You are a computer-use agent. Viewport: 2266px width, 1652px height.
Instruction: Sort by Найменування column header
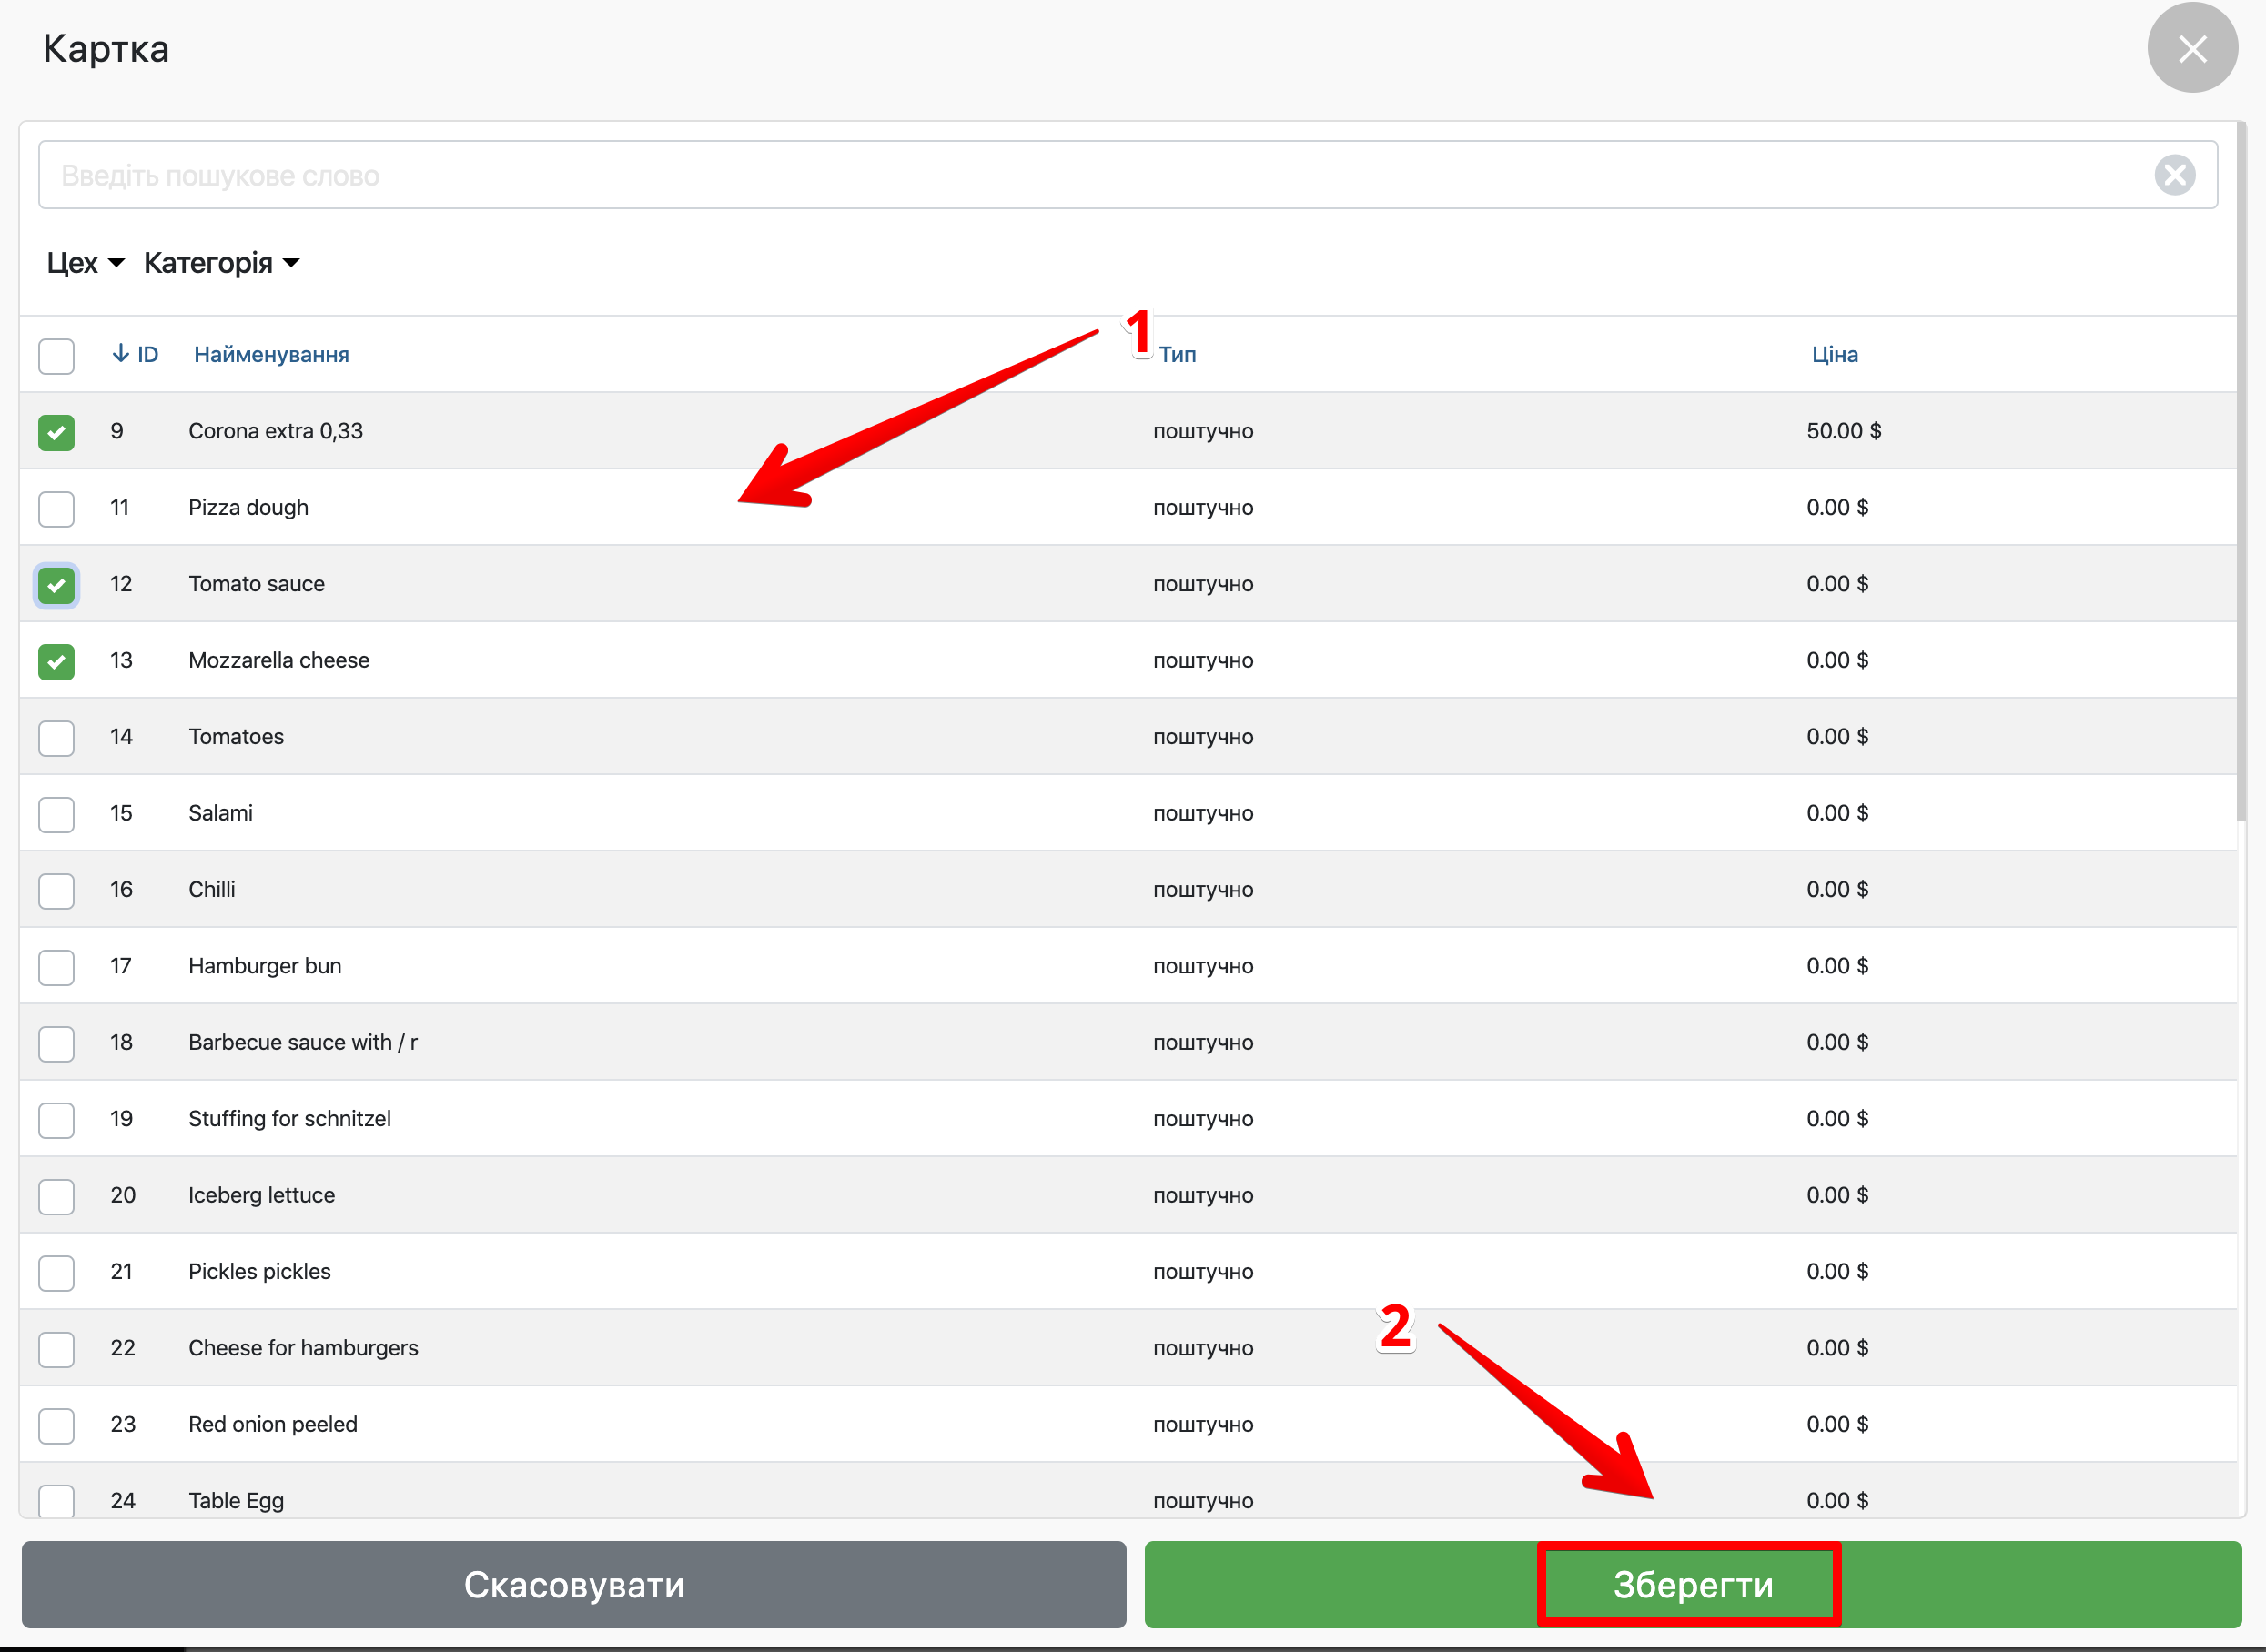[x=271, y=354]
